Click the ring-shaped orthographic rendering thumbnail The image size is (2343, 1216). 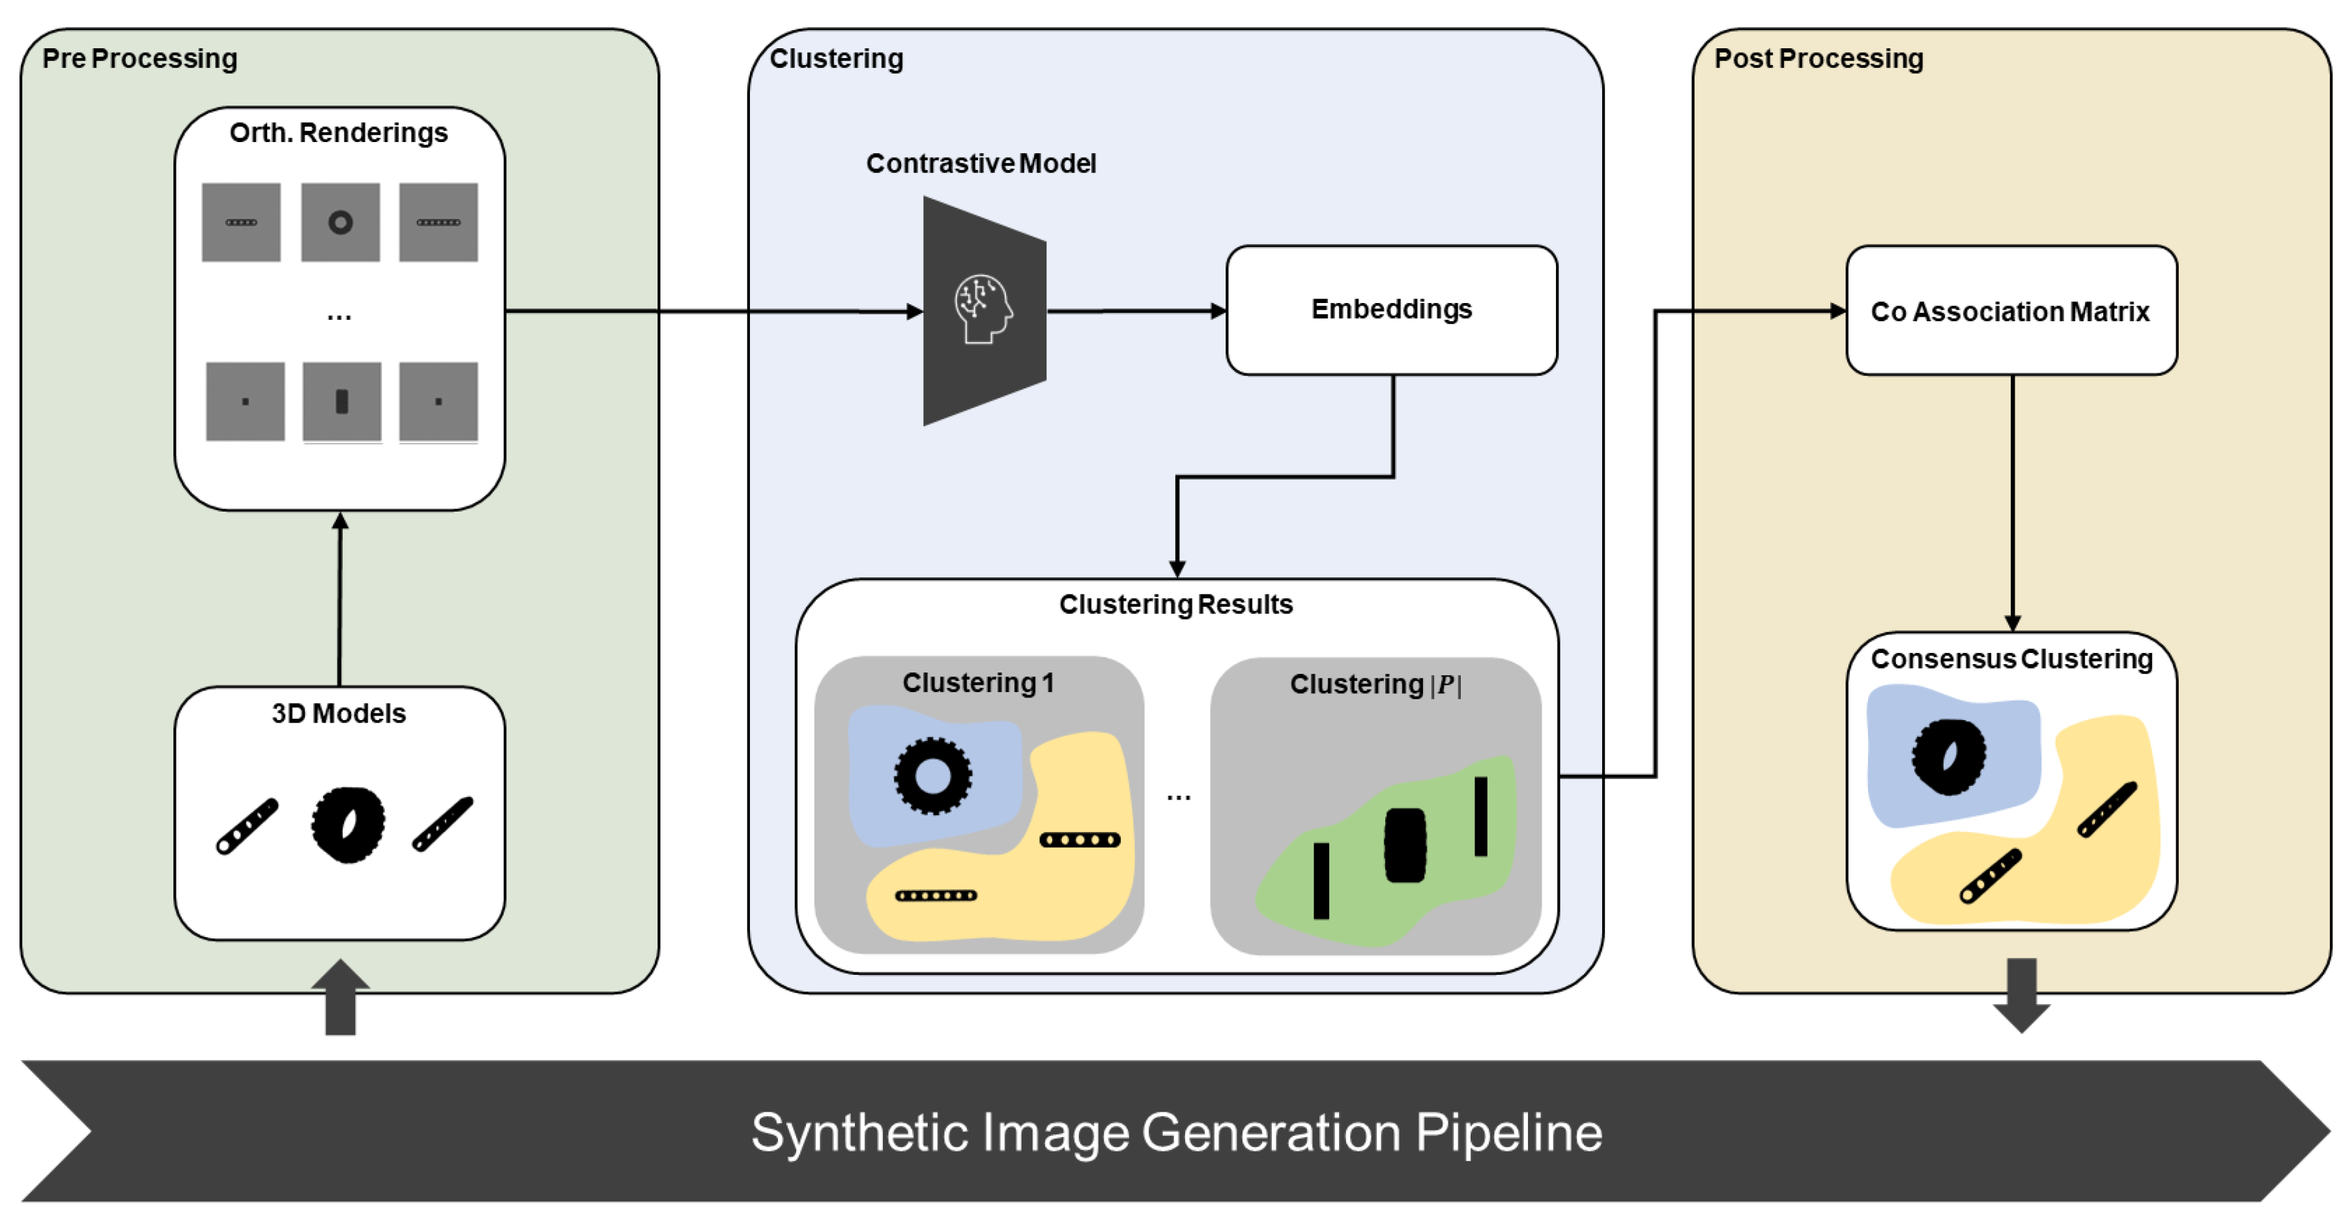click(x=340, y=222)
